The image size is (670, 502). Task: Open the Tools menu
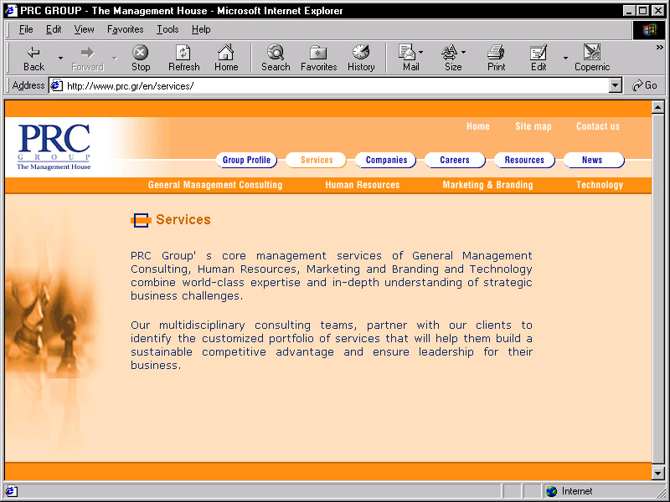167,29
